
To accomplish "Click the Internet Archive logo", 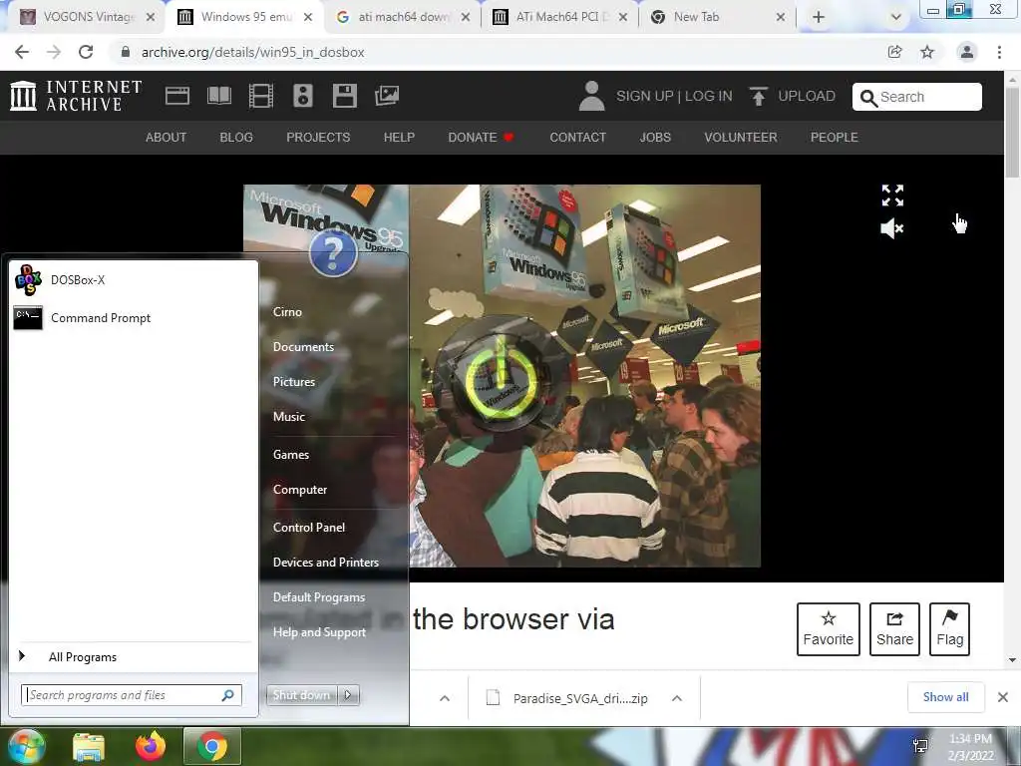I will click(76, 96).
